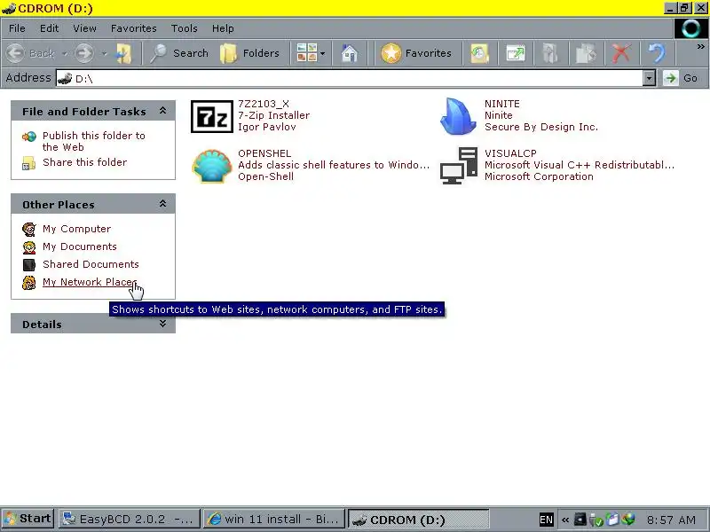Open the Back history dropdown arrow
This screenshot has width=710, height=532.
tap(64, 53)
